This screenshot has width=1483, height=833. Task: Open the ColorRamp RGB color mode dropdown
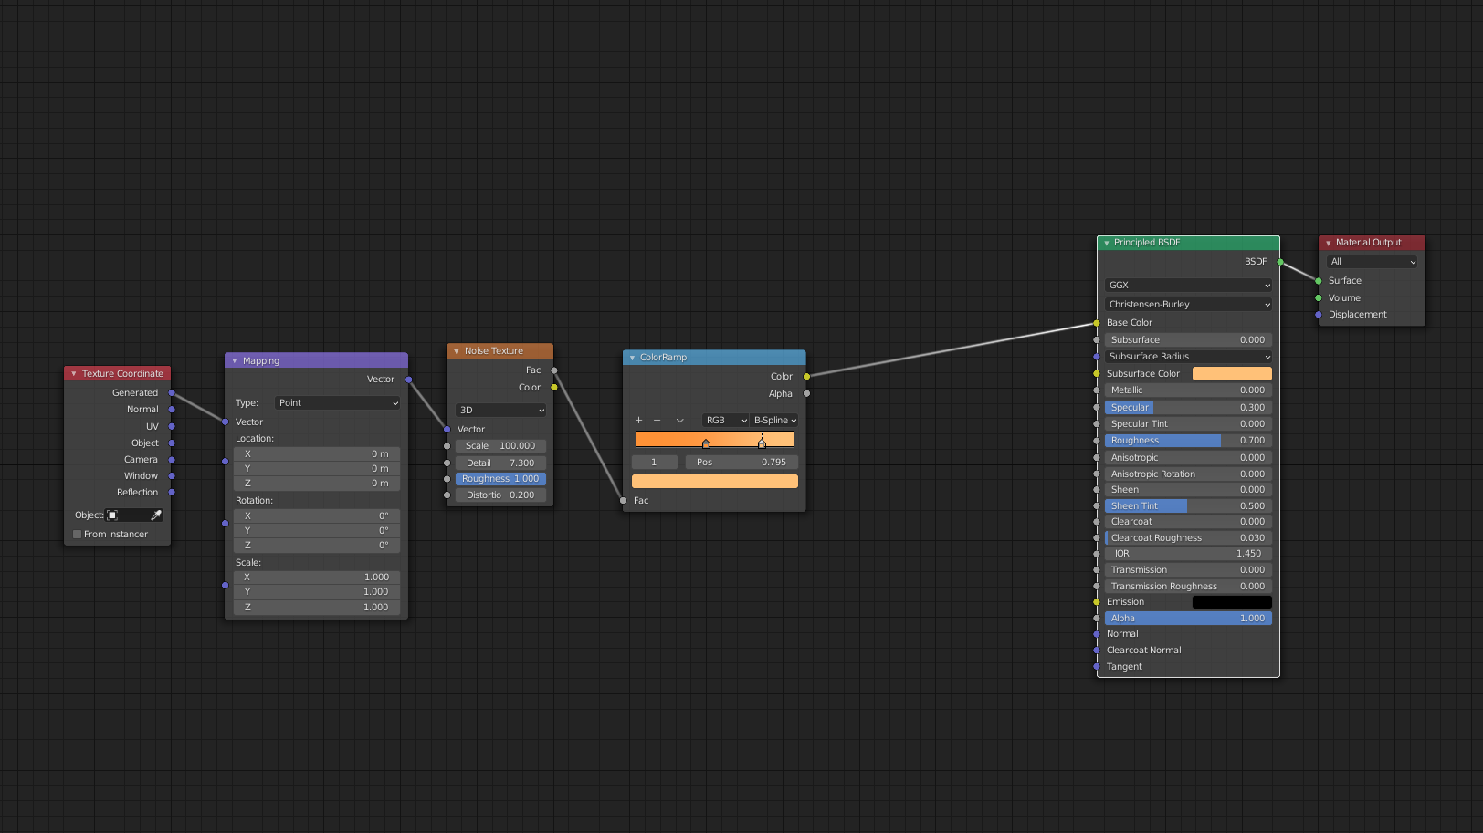click(x=726, y=421)
